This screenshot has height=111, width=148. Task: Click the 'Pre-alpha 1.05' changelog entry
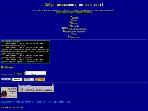pos(24,44)
